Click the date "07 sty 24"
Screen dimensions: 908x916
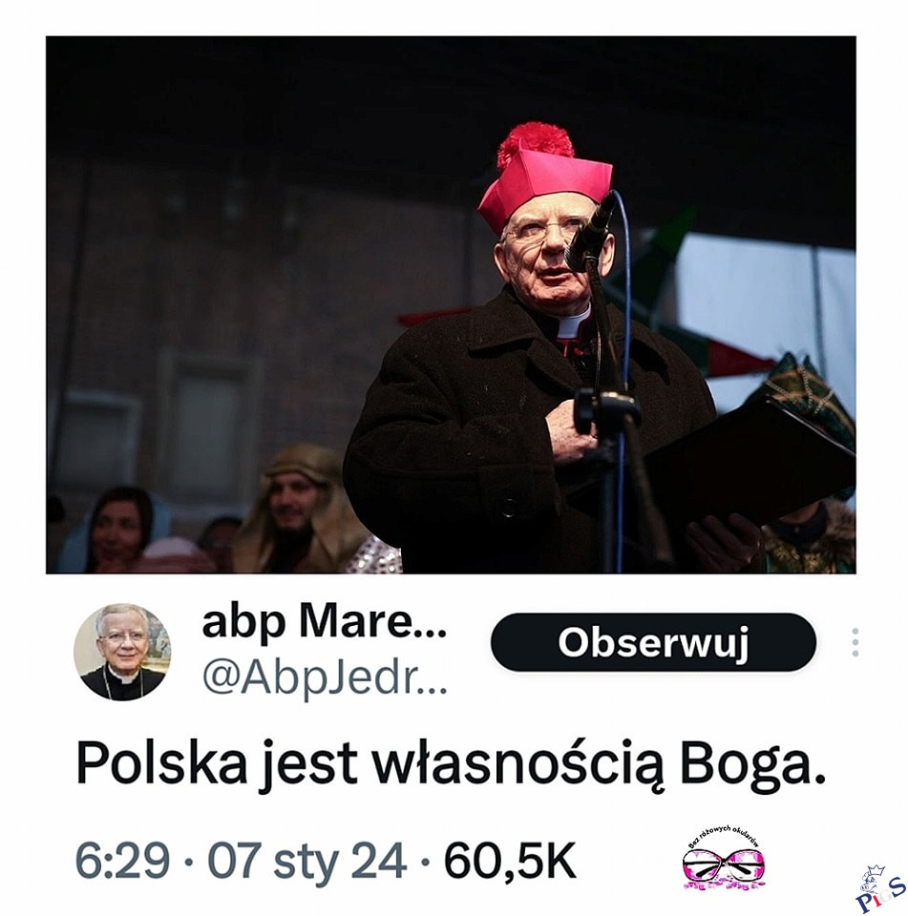306,861
